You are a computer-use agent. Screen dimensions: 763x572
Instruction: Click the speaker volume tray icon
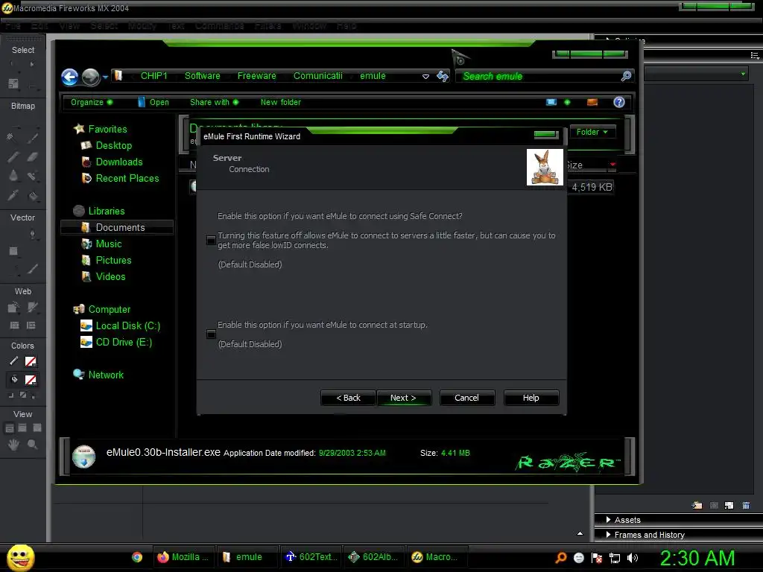click(632, 558)
